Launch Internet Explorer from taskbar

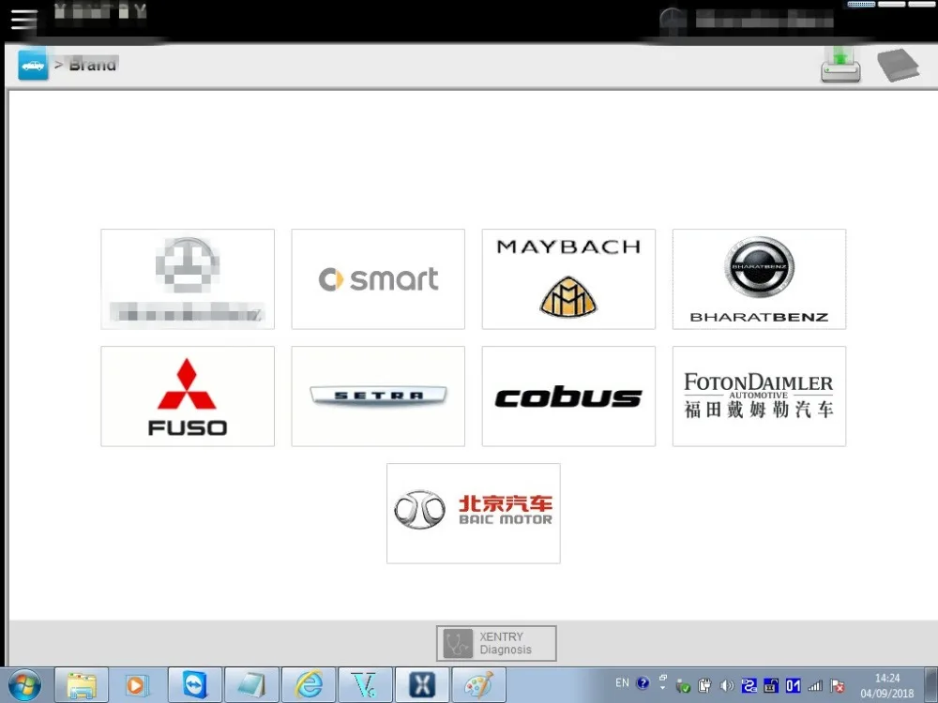(x=309, y=686)
